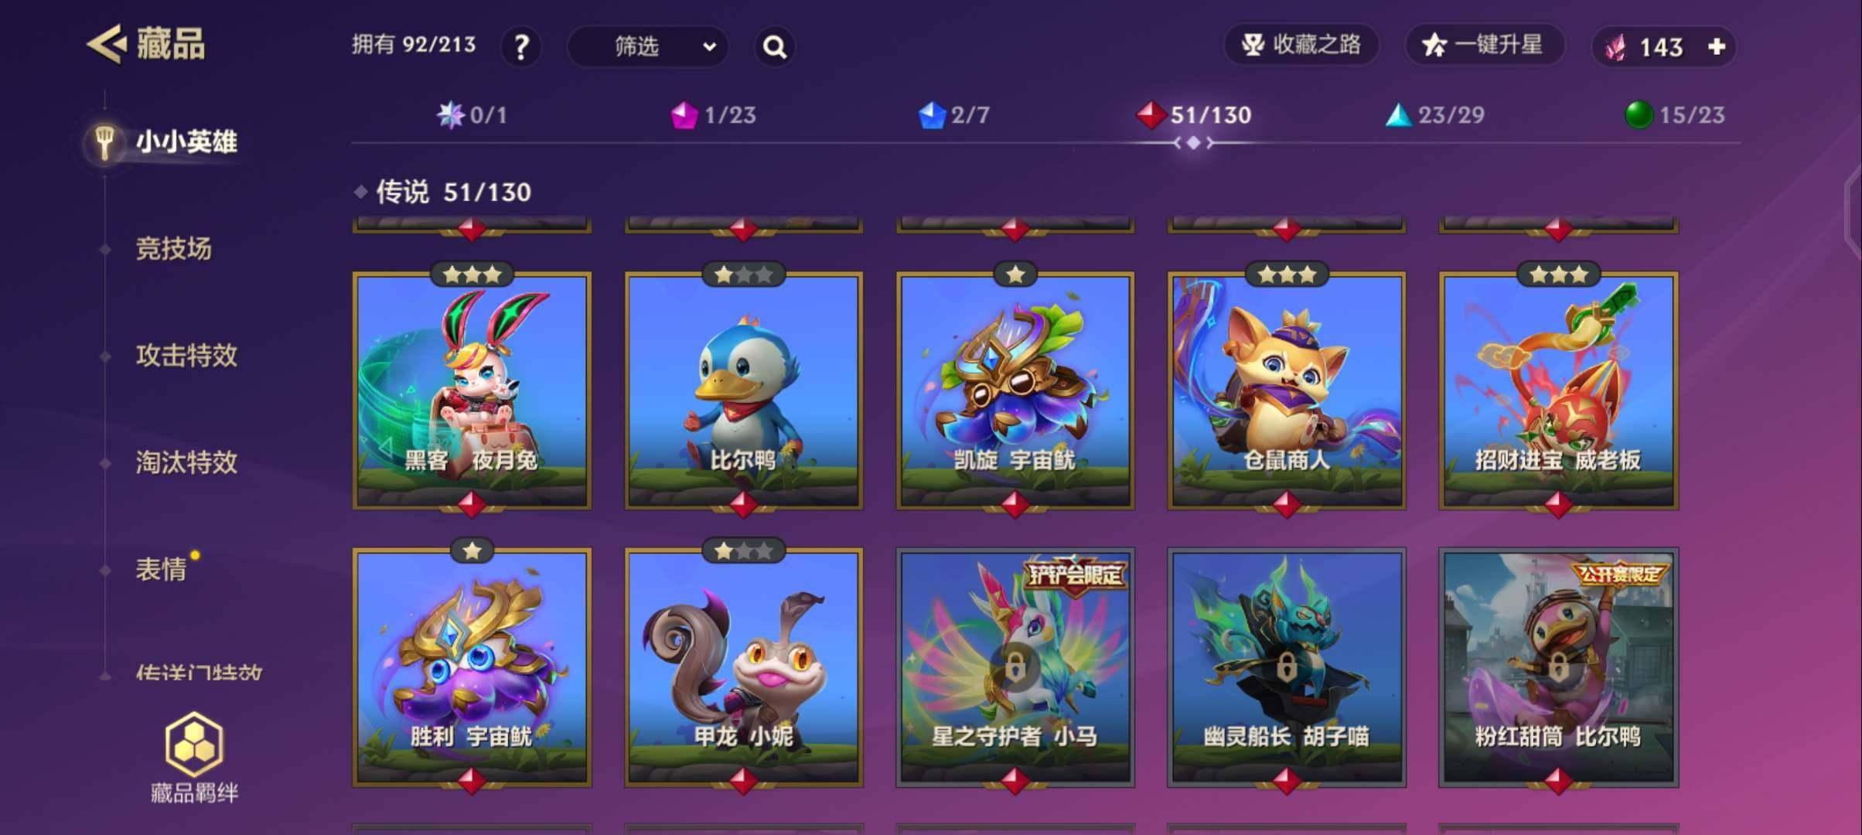Select the 仓鼠商人 card

(x=1286, y=390)
